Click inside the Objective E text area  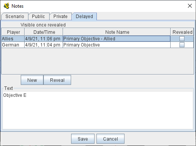pyautogui.click(x=98, y=110)
